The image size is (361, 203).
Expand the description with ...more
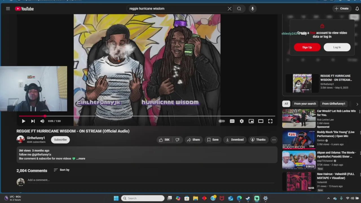pyautogui.click(x=81, y=158)
